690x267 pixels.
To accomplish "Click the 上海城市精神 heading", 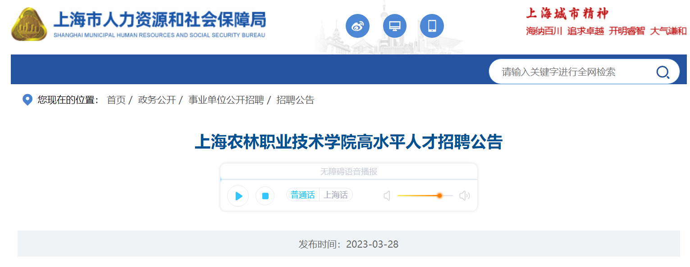I will (567, 14).
